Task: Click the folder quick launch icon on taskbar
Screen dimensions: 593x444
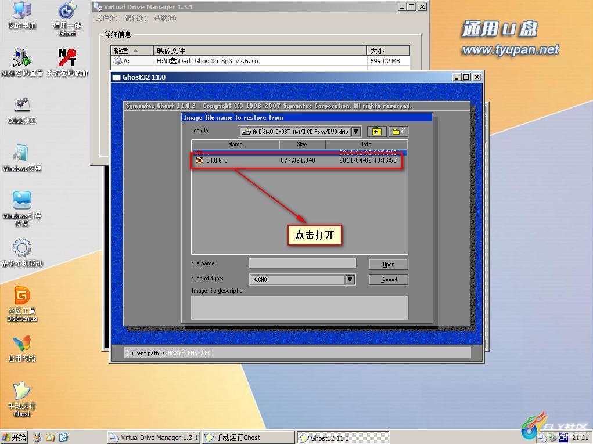Action: point(51,438)
